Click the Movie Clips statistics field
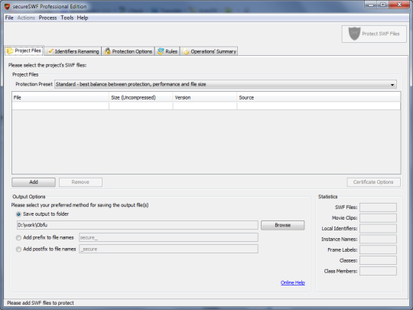Viewport: 413px width, 310px height. point(378,218)
